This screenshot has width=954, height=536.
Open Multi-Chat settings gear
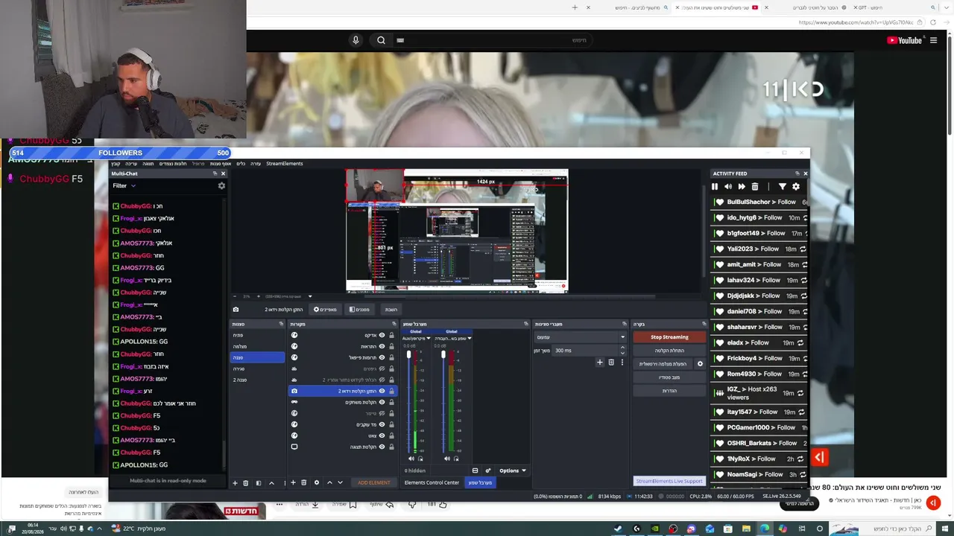click(221, 185)
